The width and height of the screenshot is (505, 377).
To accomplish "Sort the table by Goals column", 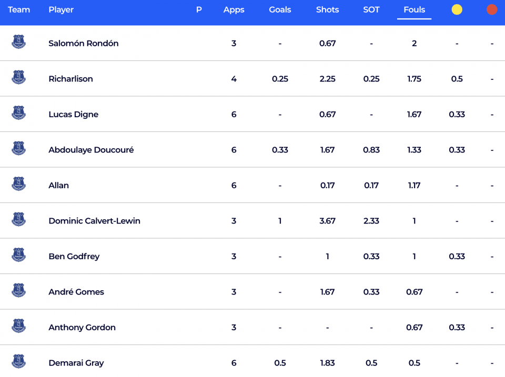I will [x=280, y=9].
